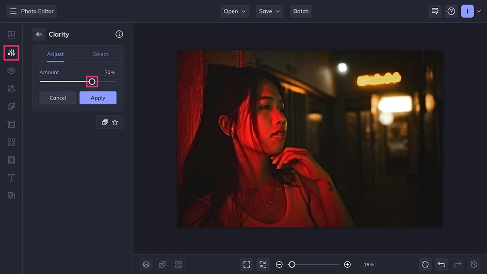Go back from the Clarity panel
487x274 pixels.
coord(39,34)
